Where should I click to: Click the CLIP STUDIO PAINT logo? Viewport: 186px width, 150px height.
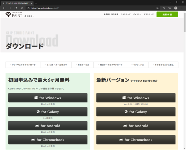point(14,15)
